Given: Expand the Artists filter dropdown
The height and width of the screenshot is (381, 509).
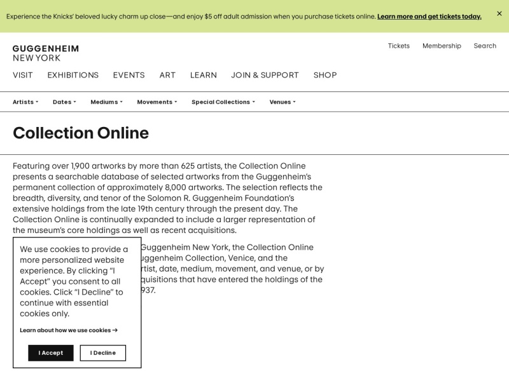Looking at the screenshot, I should pyautogui.click(x=25, y=102).
